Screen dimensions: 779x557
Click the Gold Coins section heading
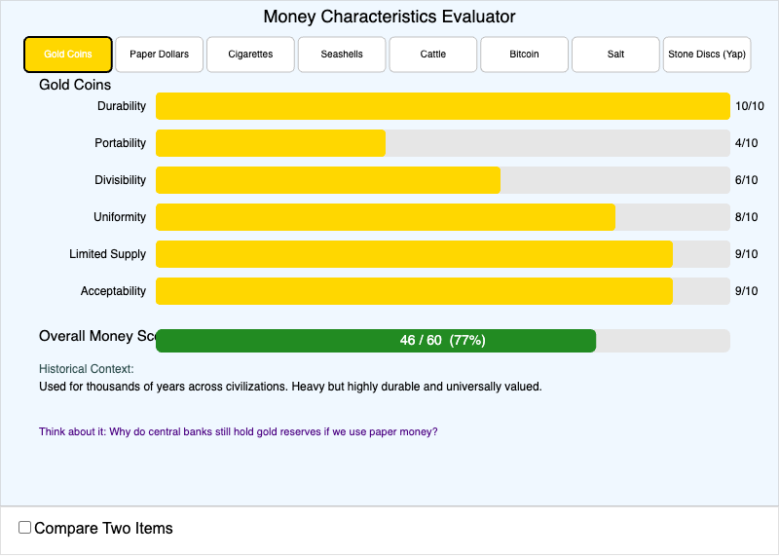75,85
